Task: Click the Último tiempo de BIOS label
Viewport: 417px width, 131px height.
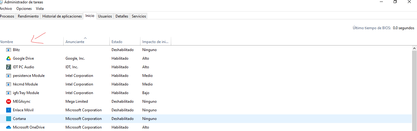Action: [x=372, y=28]
